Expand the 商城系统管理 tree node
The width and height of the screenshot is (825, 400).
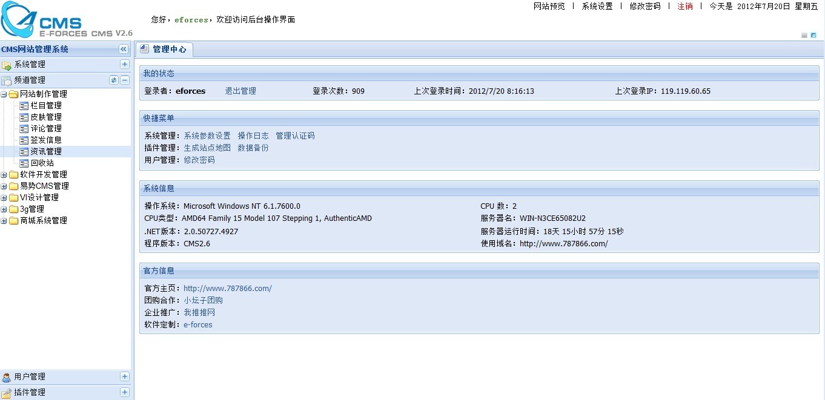(5, 220)
